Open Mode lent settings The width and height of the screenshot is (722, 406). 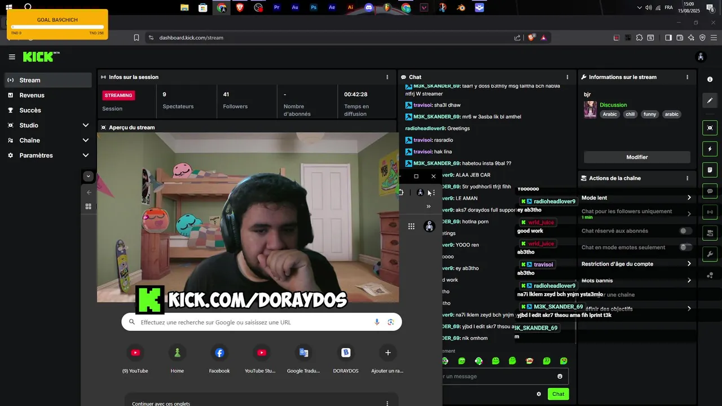(x=636, y=198)
